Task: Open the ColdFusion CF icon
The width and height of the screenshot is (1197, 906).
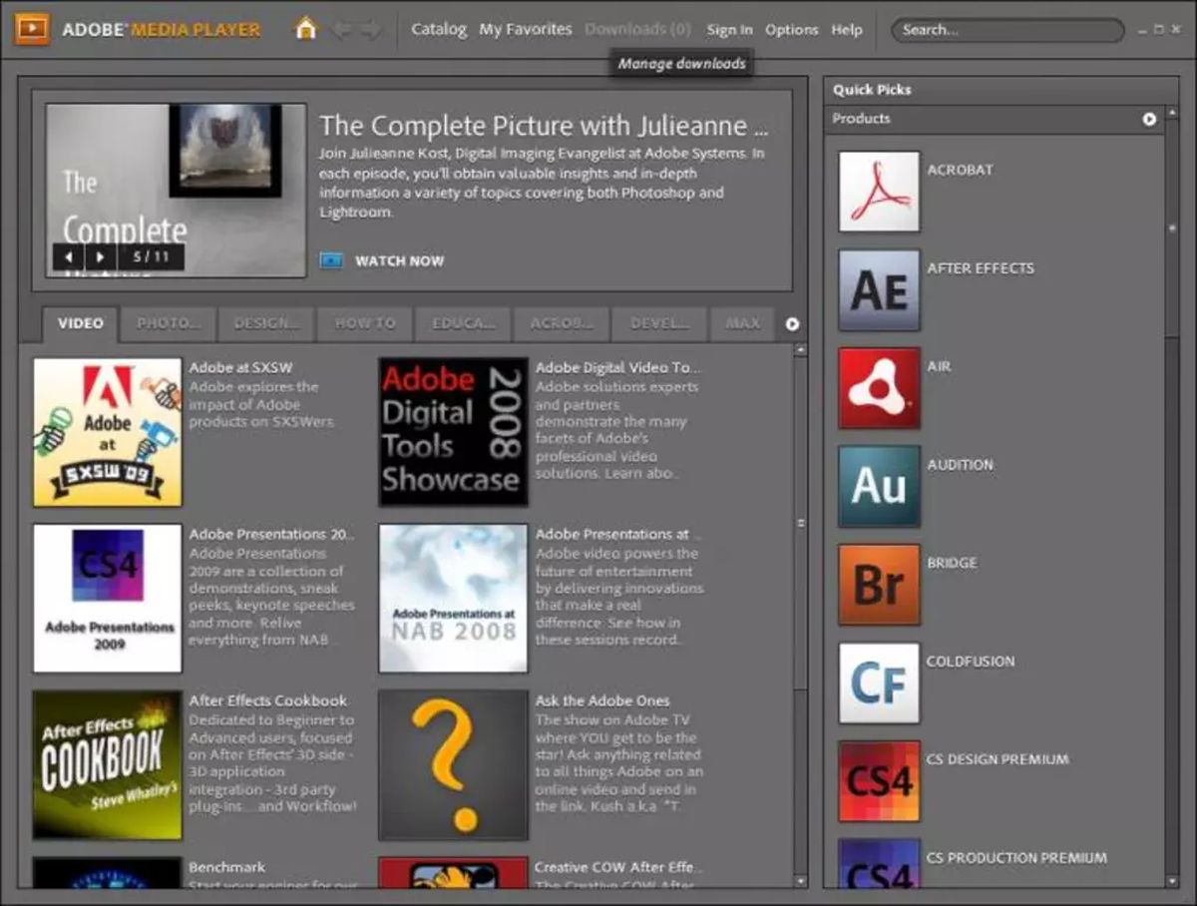Action: 879,682
